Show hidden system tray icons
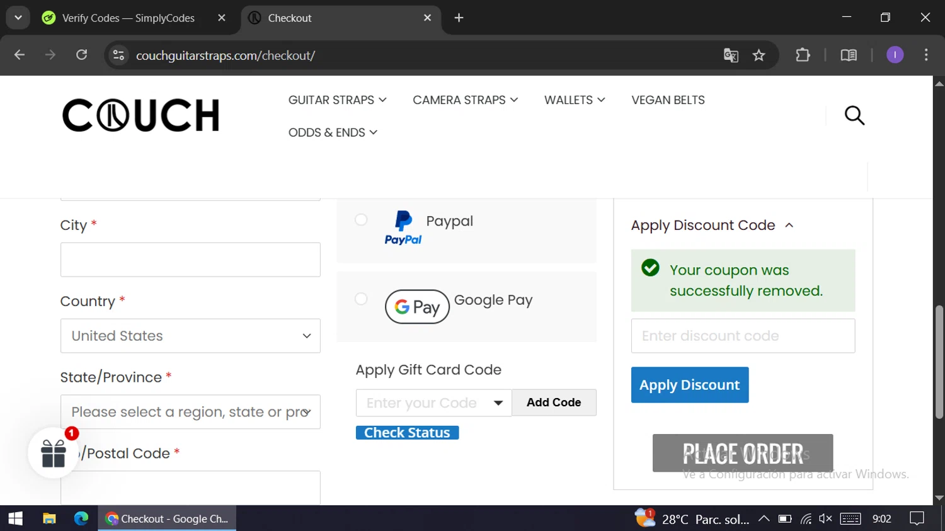Viewport: 945px width, 531px height. 764,518
